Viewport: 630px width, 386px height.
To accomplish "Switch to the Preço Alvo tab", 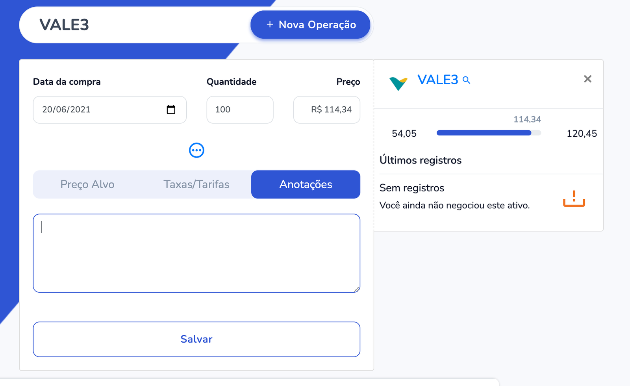I will click(87, 184).
